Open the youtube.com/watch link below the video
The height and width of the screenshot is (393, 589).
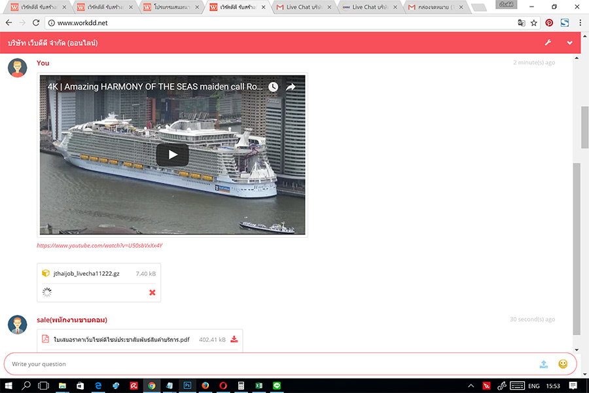(x=99, y=246)
